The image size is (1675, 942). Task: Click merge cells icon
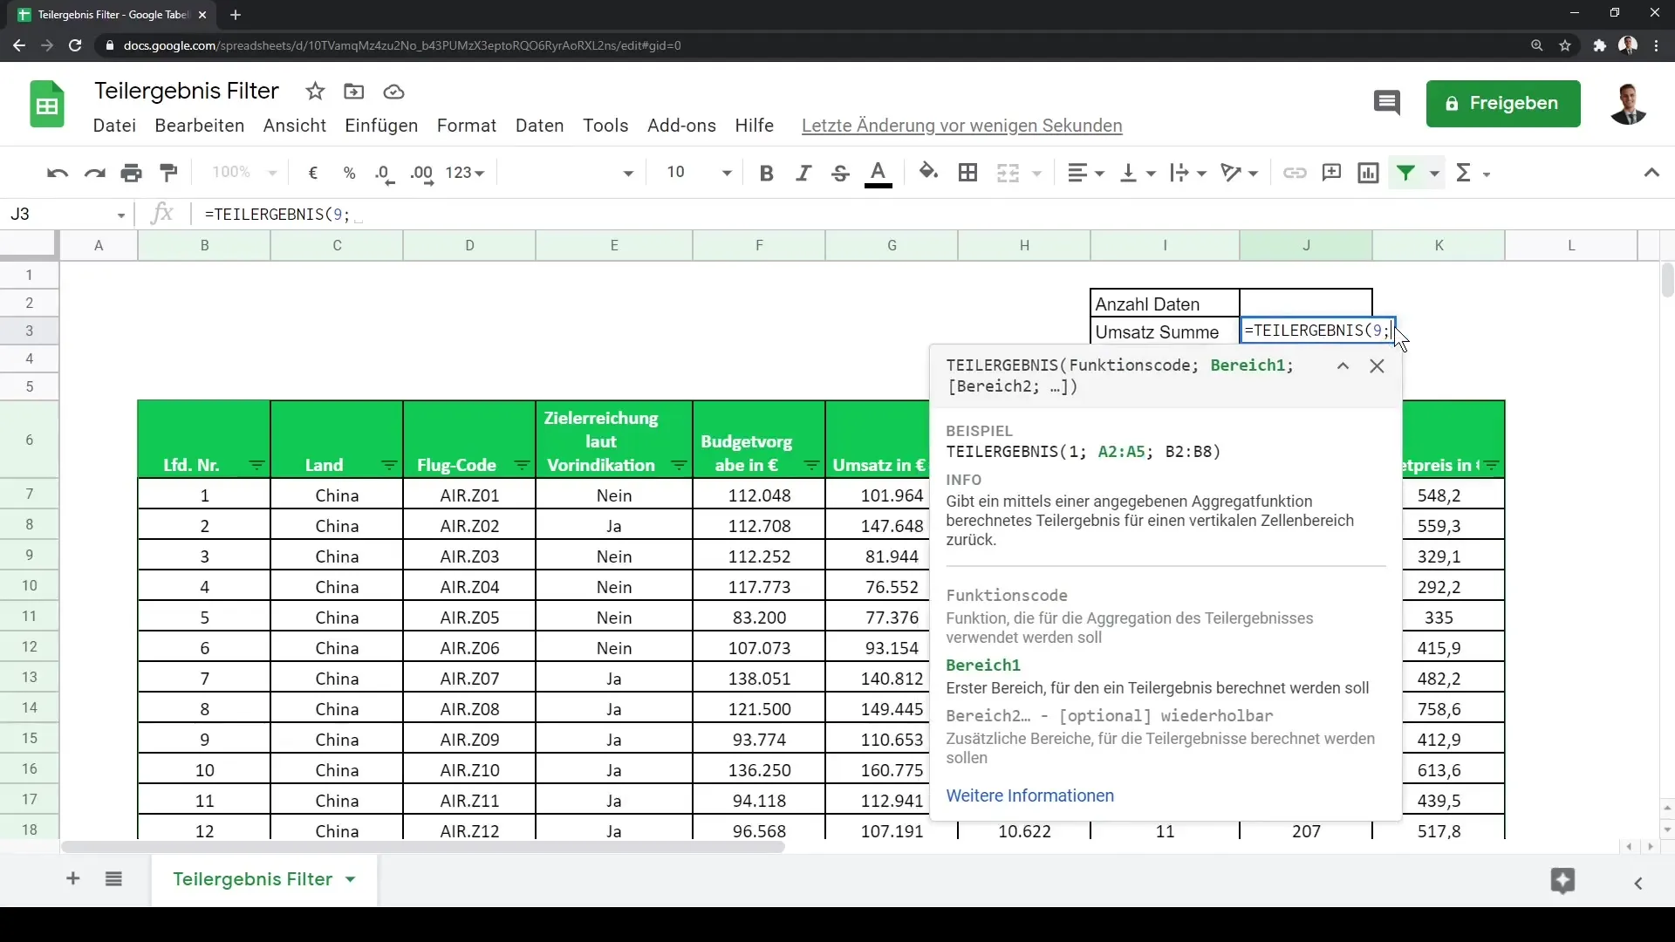tap(1008, 173)
